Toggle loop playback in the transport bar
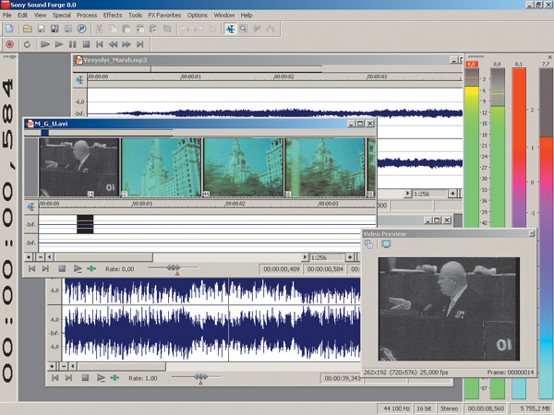The height and width of the screenshot is (415, 554). point(27,44)
